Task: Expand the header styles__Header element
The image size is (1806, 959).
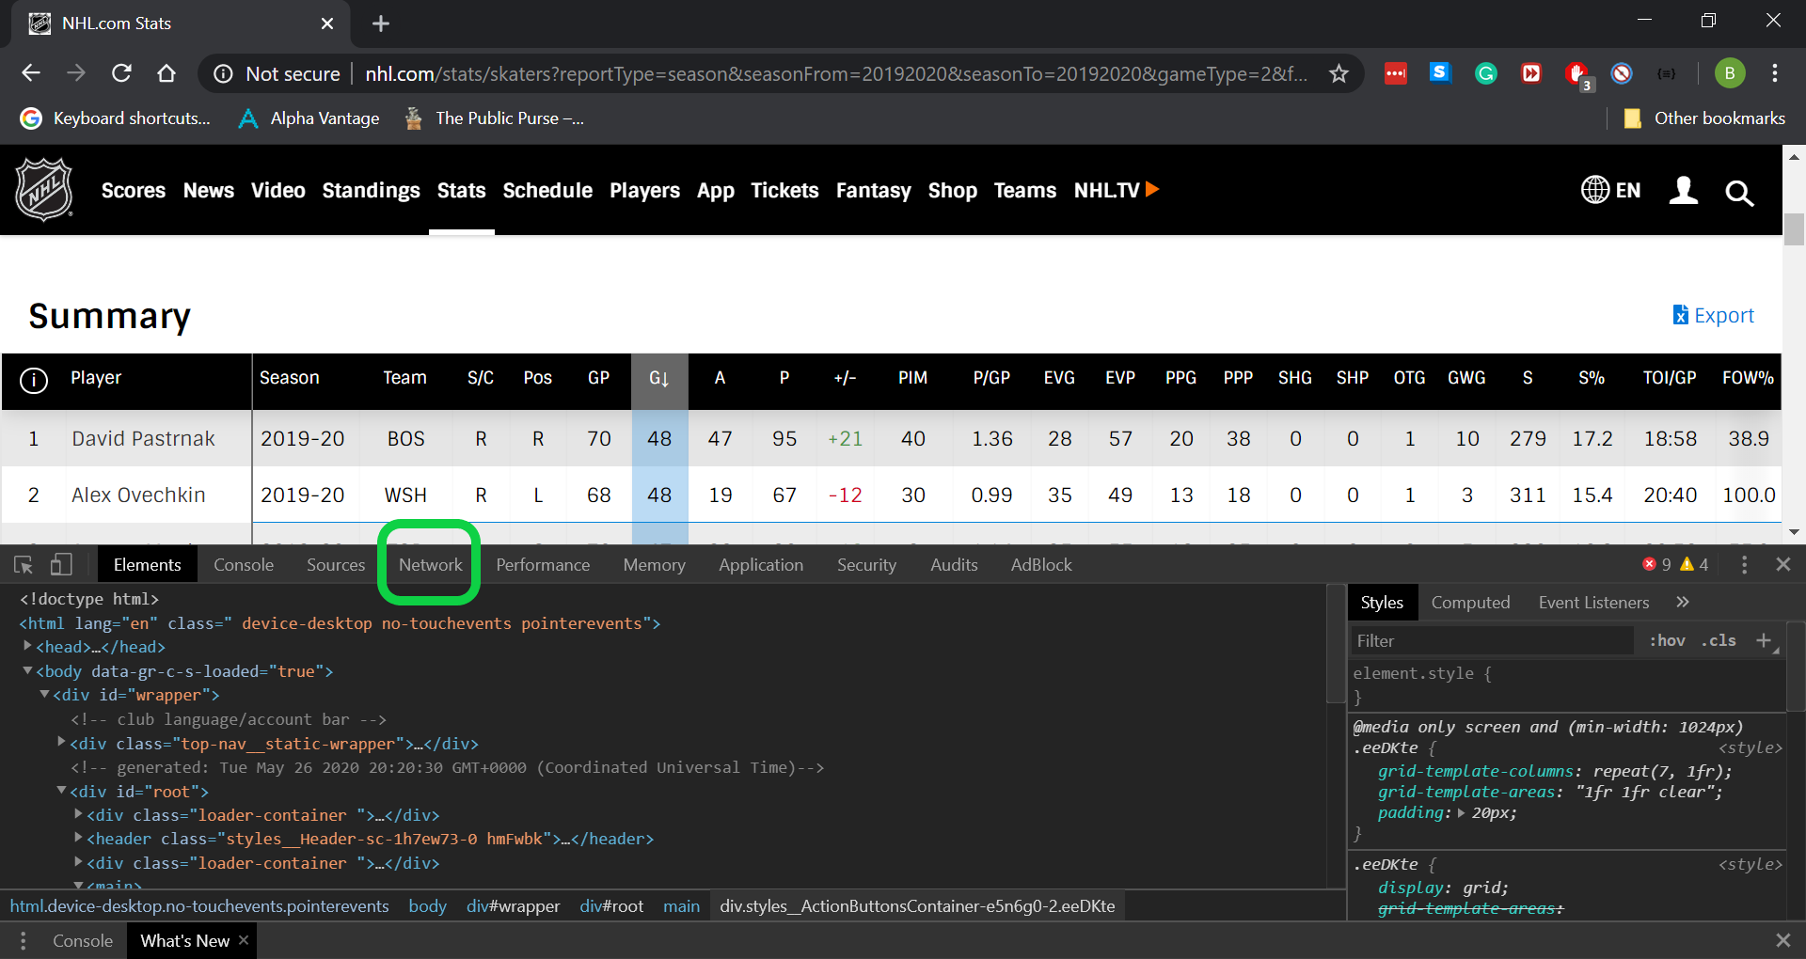Action: pyautogui.click(x=79, y=837)
